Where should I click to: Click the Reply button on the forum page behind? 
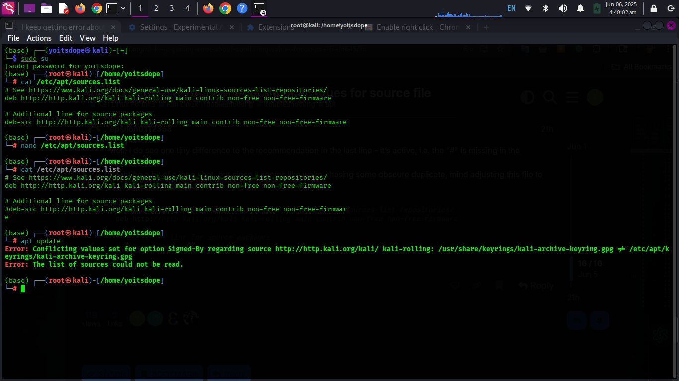click(x=536, y=286)
